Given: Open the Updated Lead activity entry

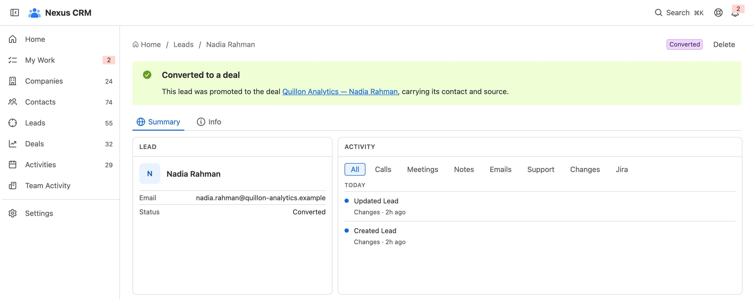Looking at the screenshot, I should point(540,206).
